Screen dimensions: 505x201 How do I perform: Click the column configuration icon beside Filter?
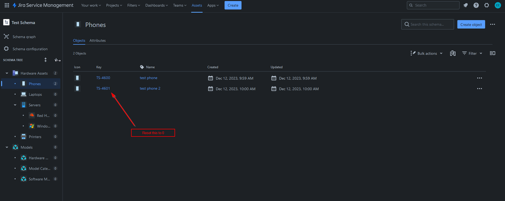(453, 54)
